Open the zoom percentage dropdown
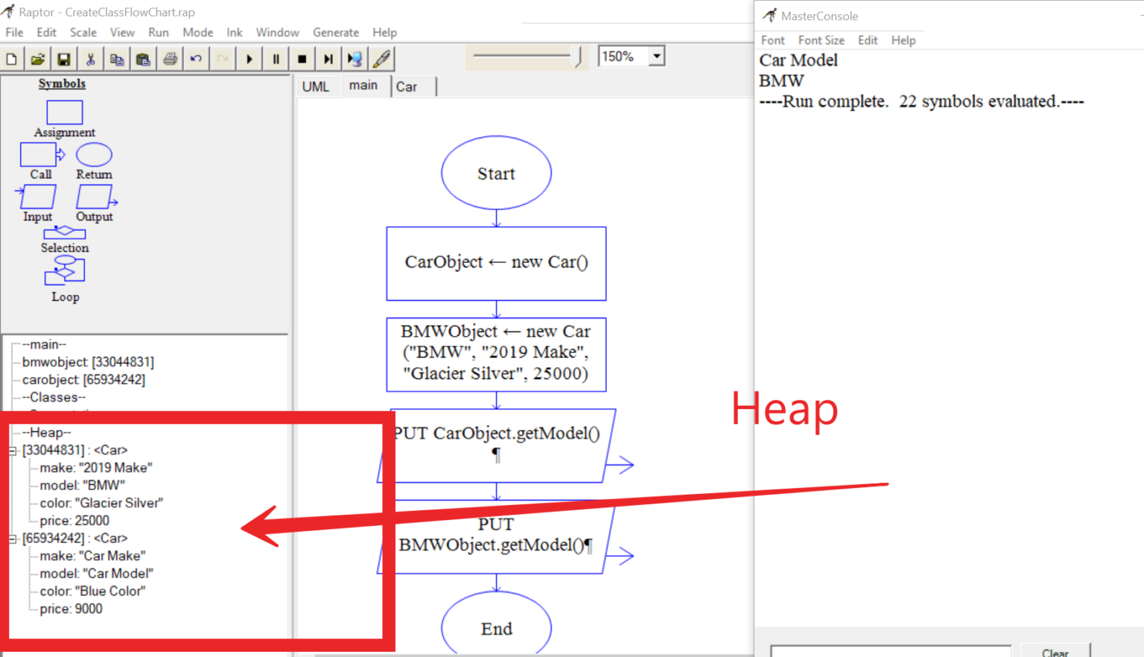 tap(656, 55)
